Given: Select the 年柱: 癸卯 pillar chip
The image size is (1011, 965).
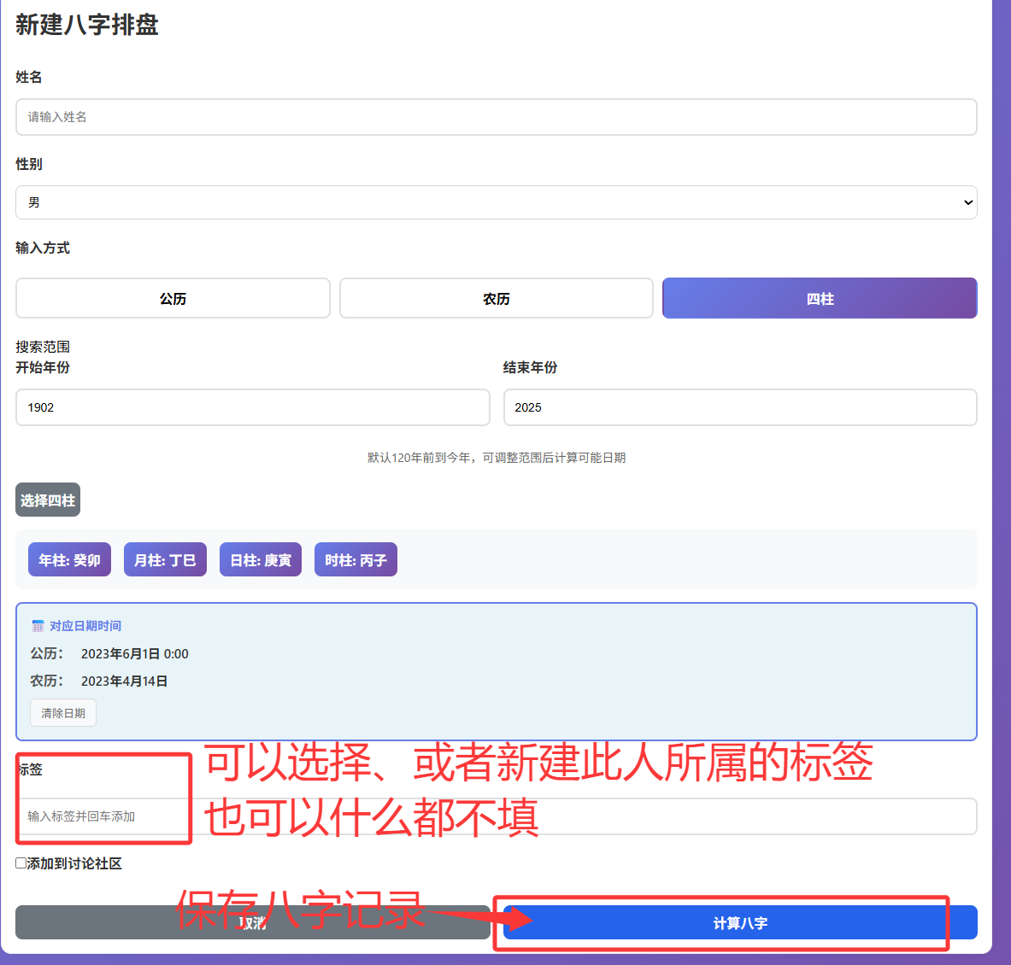Looking at the screenshot, I should 69,560.
